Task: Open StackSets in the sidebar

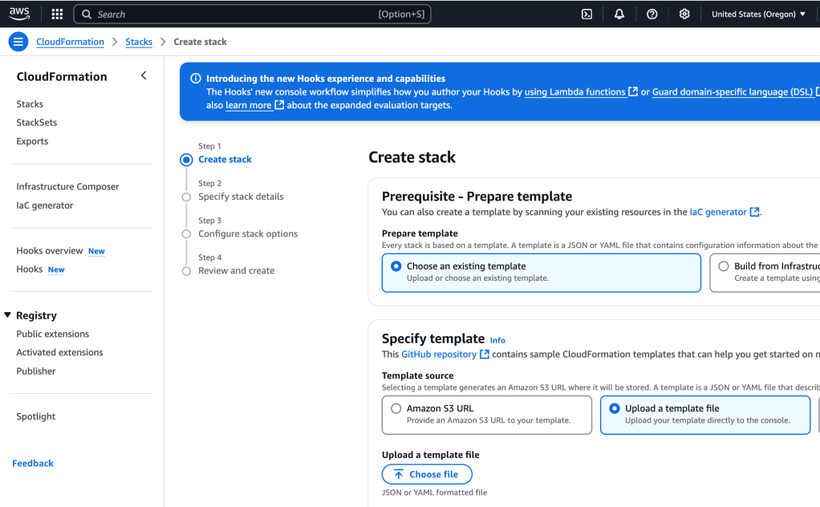Action: point(37,123)
